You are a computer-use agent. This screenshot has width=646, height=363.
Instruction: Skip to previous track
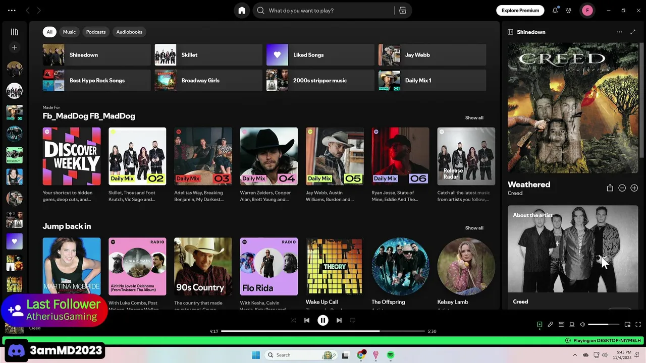[x=307, y=320]
